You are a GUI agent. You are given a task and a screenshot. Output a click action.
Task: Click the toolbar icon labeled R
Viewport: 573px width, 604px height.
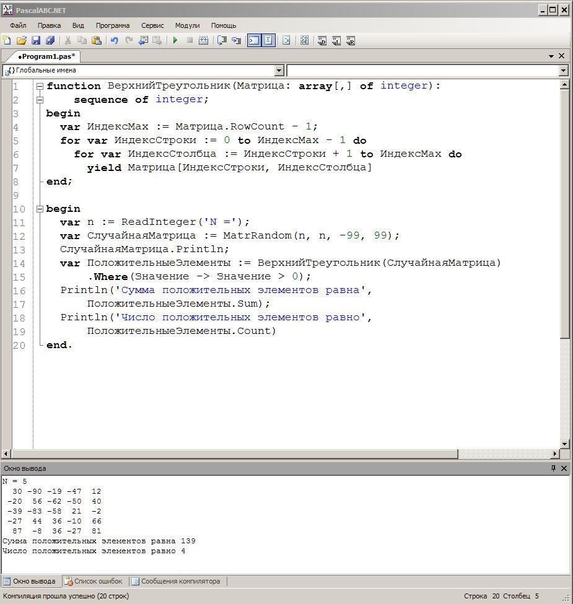[x=351, y=40]
